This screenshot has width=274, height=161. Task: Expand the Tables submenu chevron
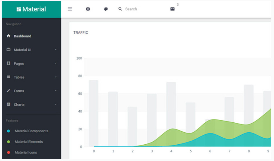[x=56, y=77]
